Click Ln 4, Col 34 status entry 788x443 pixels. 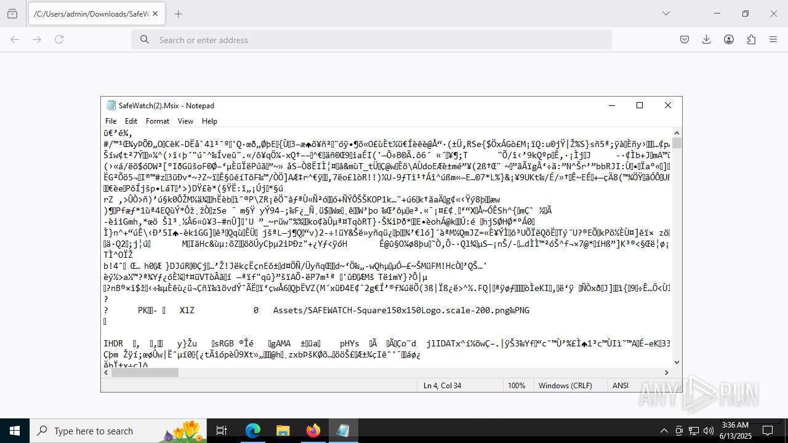click(x=442, y=386)
